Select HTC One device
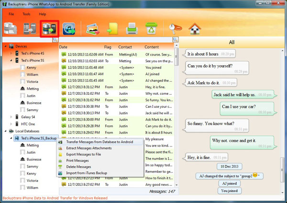Image resolution: width=287 pixels, height=203 pixels. 28,124
